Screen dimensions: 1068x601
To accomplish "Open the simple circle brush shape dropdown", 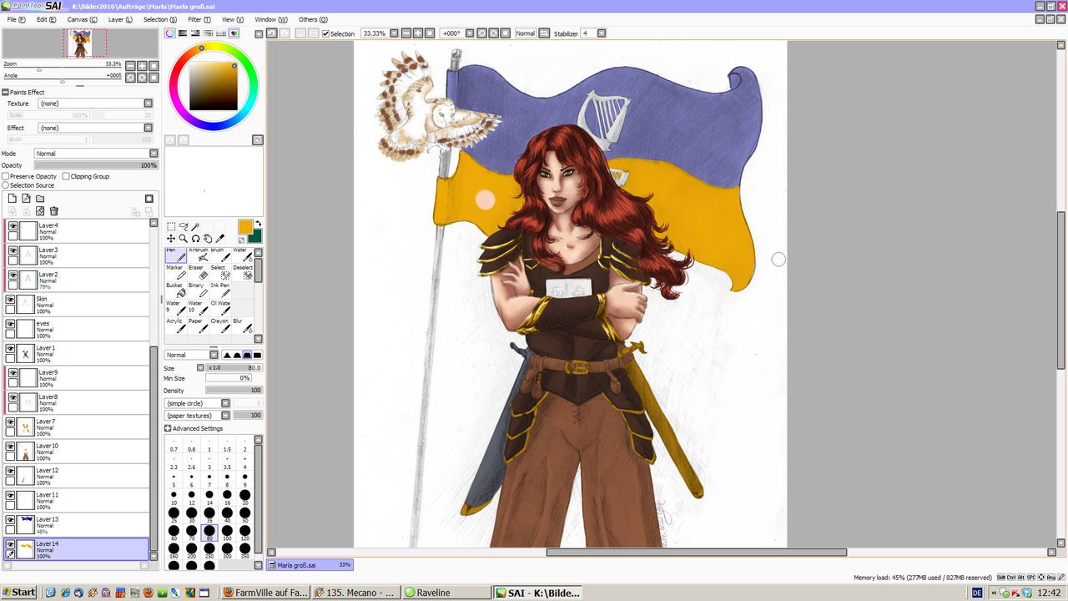I will point(225,403).
